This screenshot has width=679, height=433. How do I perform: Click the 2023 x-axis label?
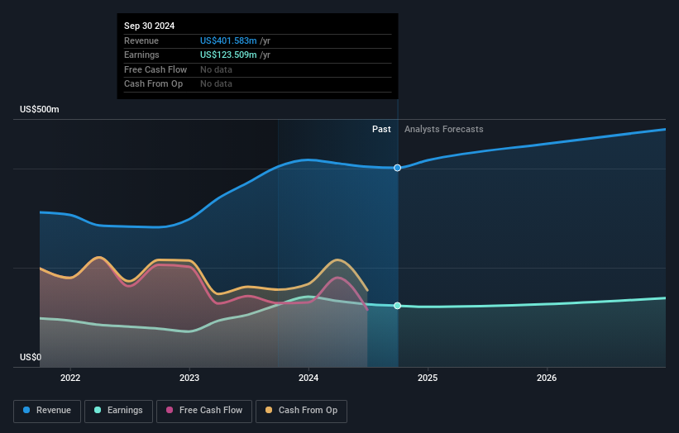click(189, 378)
